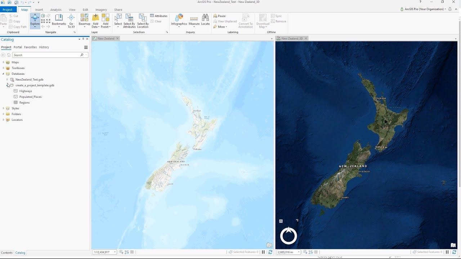This screenshot has width=461, height=259.
Task: Switch to the Imagery ribbon tab
Action: pyautogui.click(x=101, y=10)
